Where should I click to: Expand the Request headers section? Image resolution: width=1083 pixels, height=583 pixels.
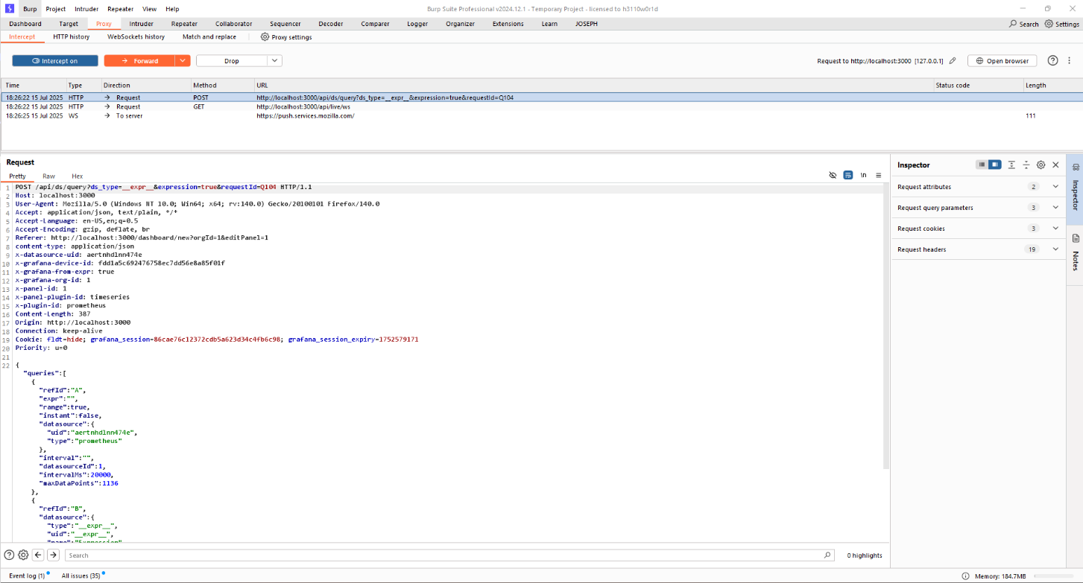tap(1055, 249)
